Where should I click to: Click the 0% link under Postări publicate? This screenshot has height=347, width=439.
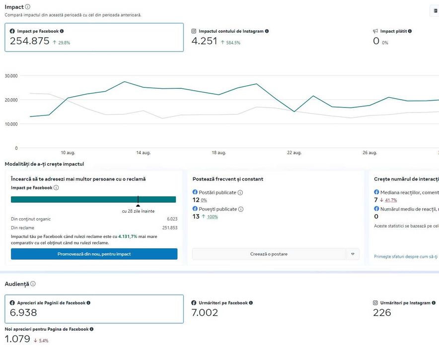pyautogui.click(x=204, y=200)
